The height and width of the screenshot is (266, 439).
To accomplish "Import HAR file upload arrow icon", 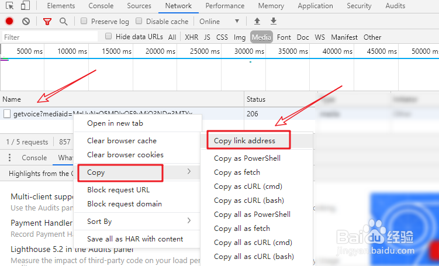I will [x=257, y=21].
